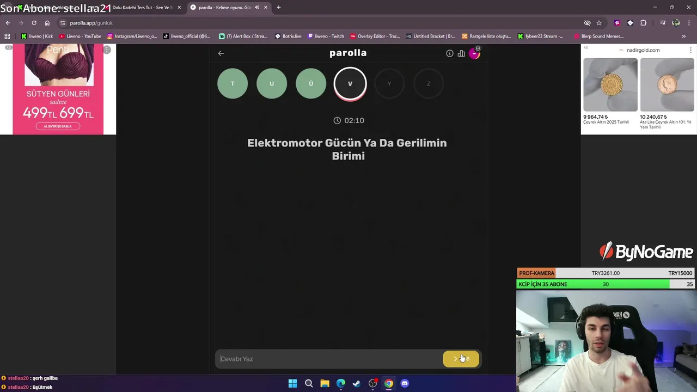Open the liweno_official TikTok bookmark
Screen dimensions: 697x392
tap(187, 36)
